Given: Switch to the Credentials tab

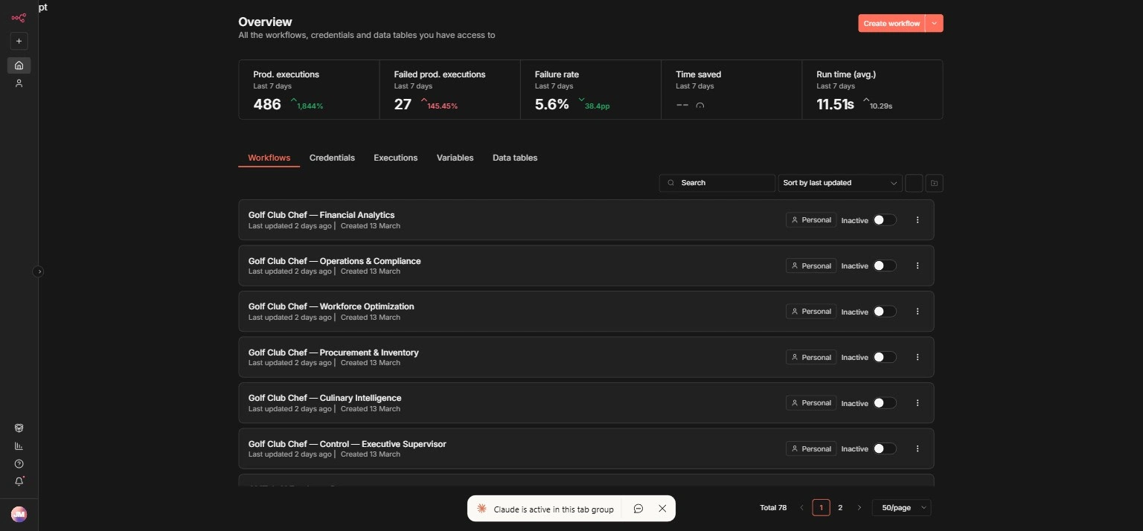Looking at the screenshot, I should tap(332, 158).
